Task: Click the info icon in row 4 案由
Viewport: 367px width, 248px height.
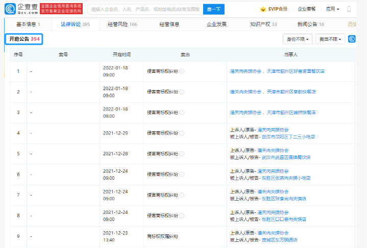Action: pos(182,133)
